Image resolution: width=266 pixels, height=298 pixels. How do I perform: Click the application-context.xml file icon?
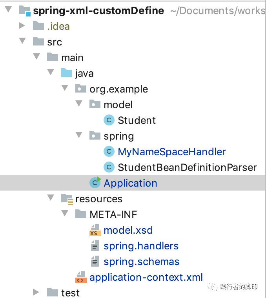pyautogui.click(x=81, y=277)
